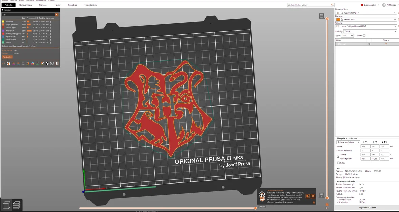Toggle Custom G-codes icon in legend
Image resolution: width=399 pixels, height=212 pixels.
click(42, 63)
